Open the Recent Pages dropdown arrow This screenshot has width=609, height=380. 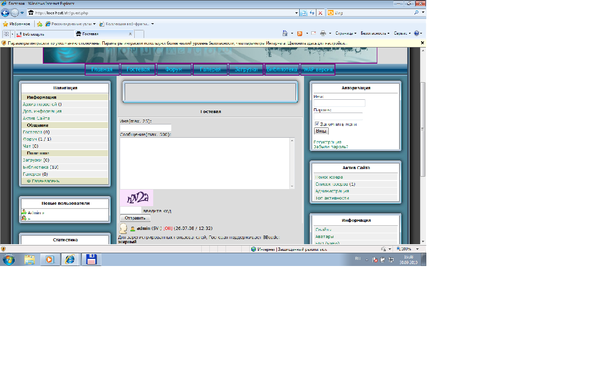tap(22, 13)
